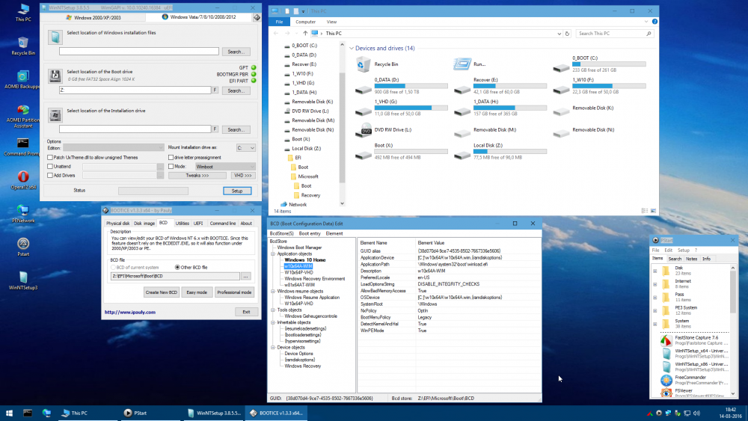
Task: Click WinNTSetup status progress bar
Action: coord(153,191)
